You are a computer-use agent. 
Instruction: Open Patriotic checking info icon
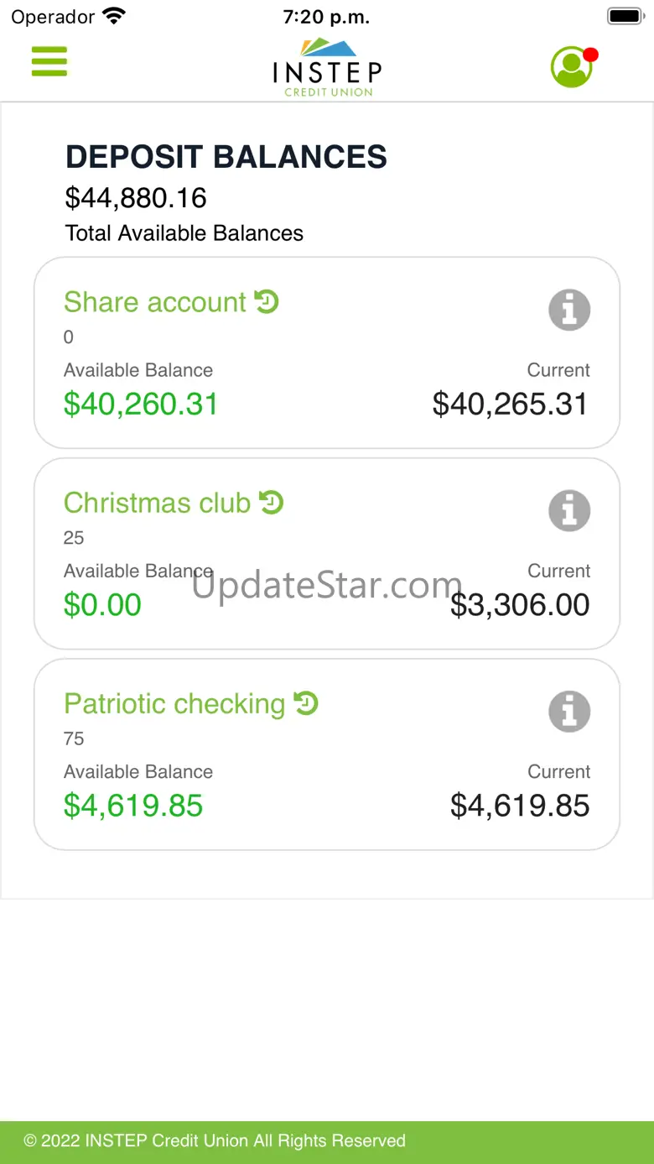pos(569,712)
